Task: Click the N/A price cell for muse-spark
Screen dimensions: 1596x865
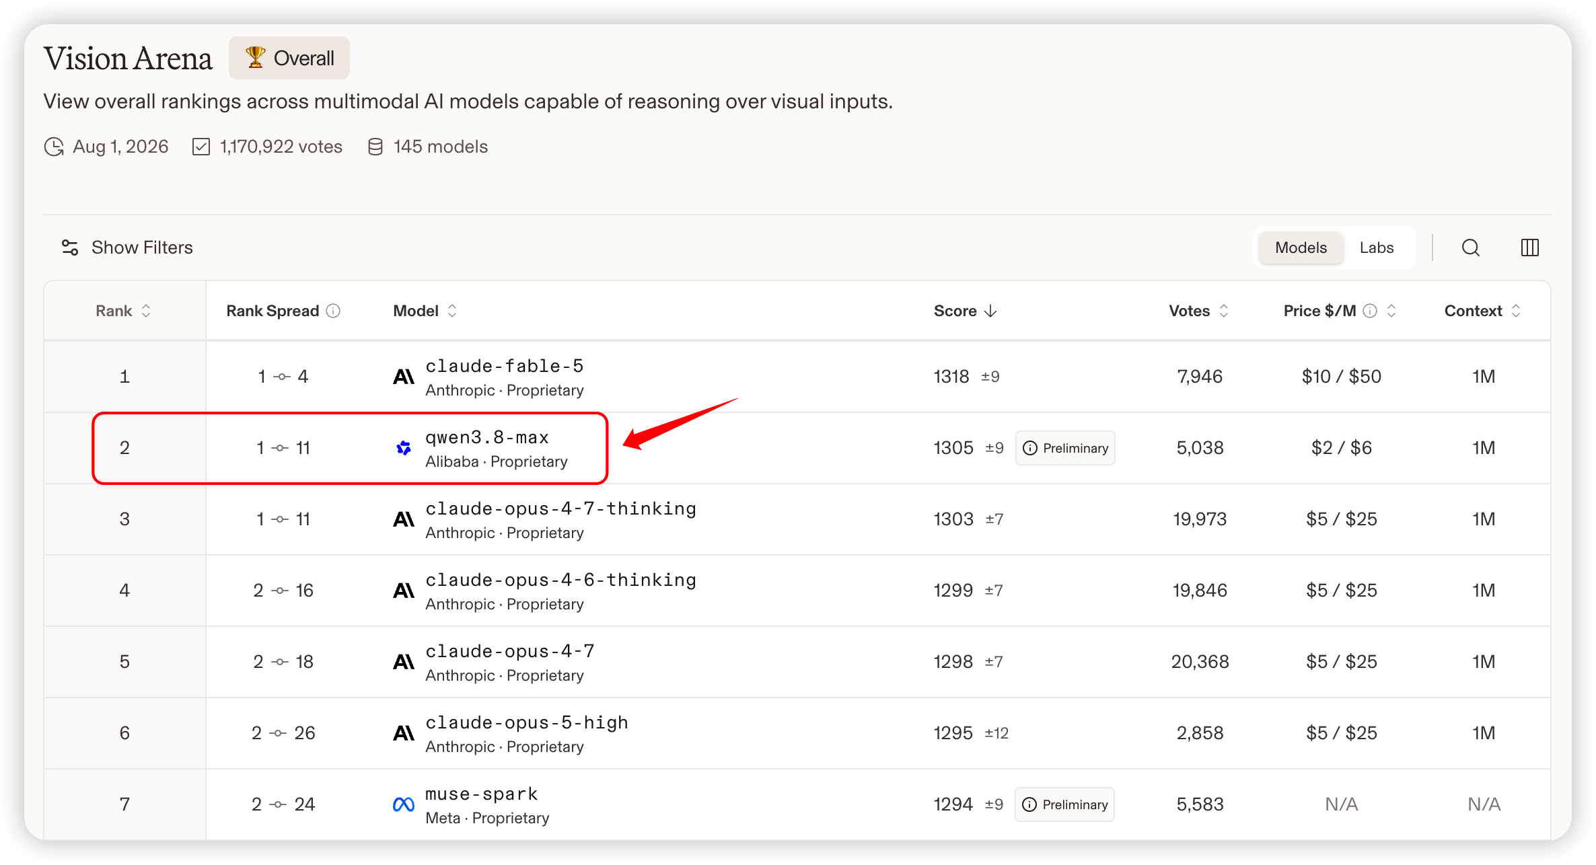Action: [1342, 804]
